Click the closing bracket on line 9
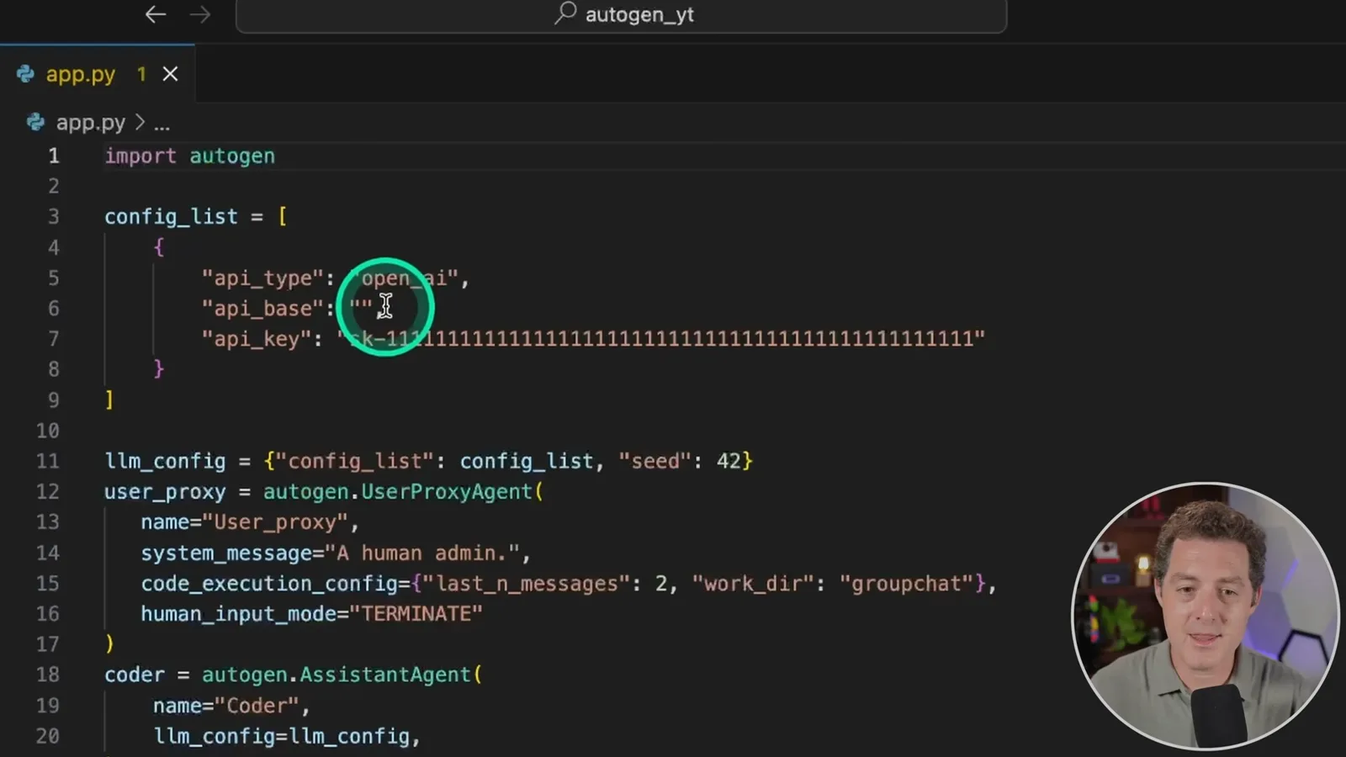Image resolution: width=1346 pixels, height=757 pixels. (109, 400)
